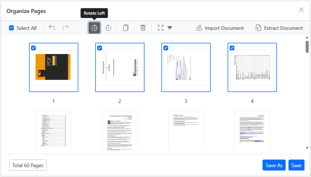The width and height of the screenshot is (311, 177).
Task: Click the Undo arrow icon
Action: [x=52, y=28]
